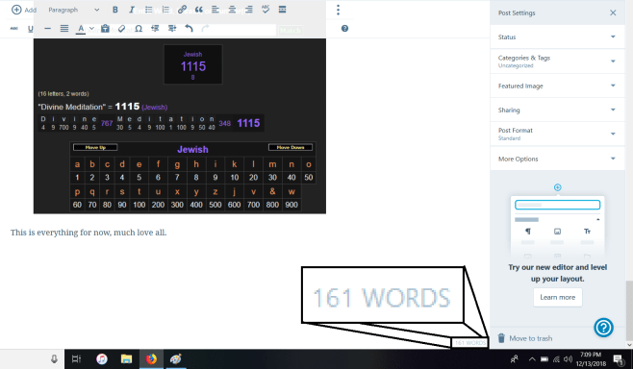
Task: Click the insert link icon
Action: [182, 10]
